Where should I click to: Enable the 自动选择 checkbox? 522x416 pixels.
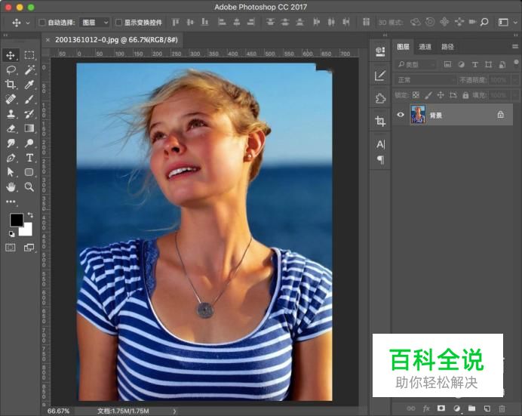(x=42, y=23)
